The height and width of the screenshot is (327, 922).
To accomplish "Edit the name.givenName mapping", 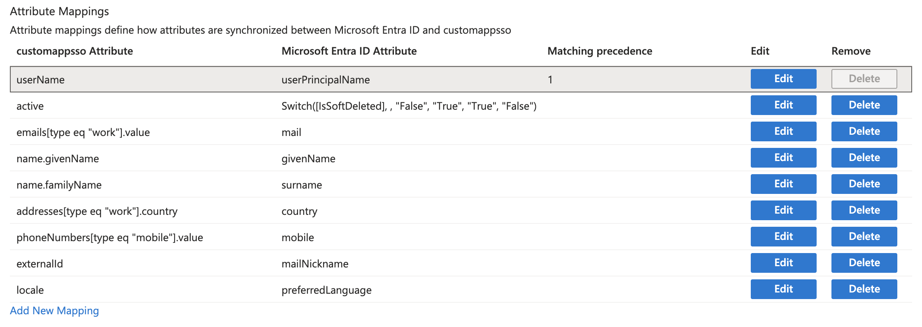I will pyautogui.click(x=783, y=158).
